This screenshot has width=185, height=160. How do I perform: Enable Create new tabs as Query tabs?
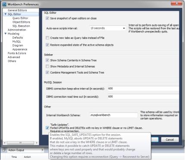[x=47, y=38]
